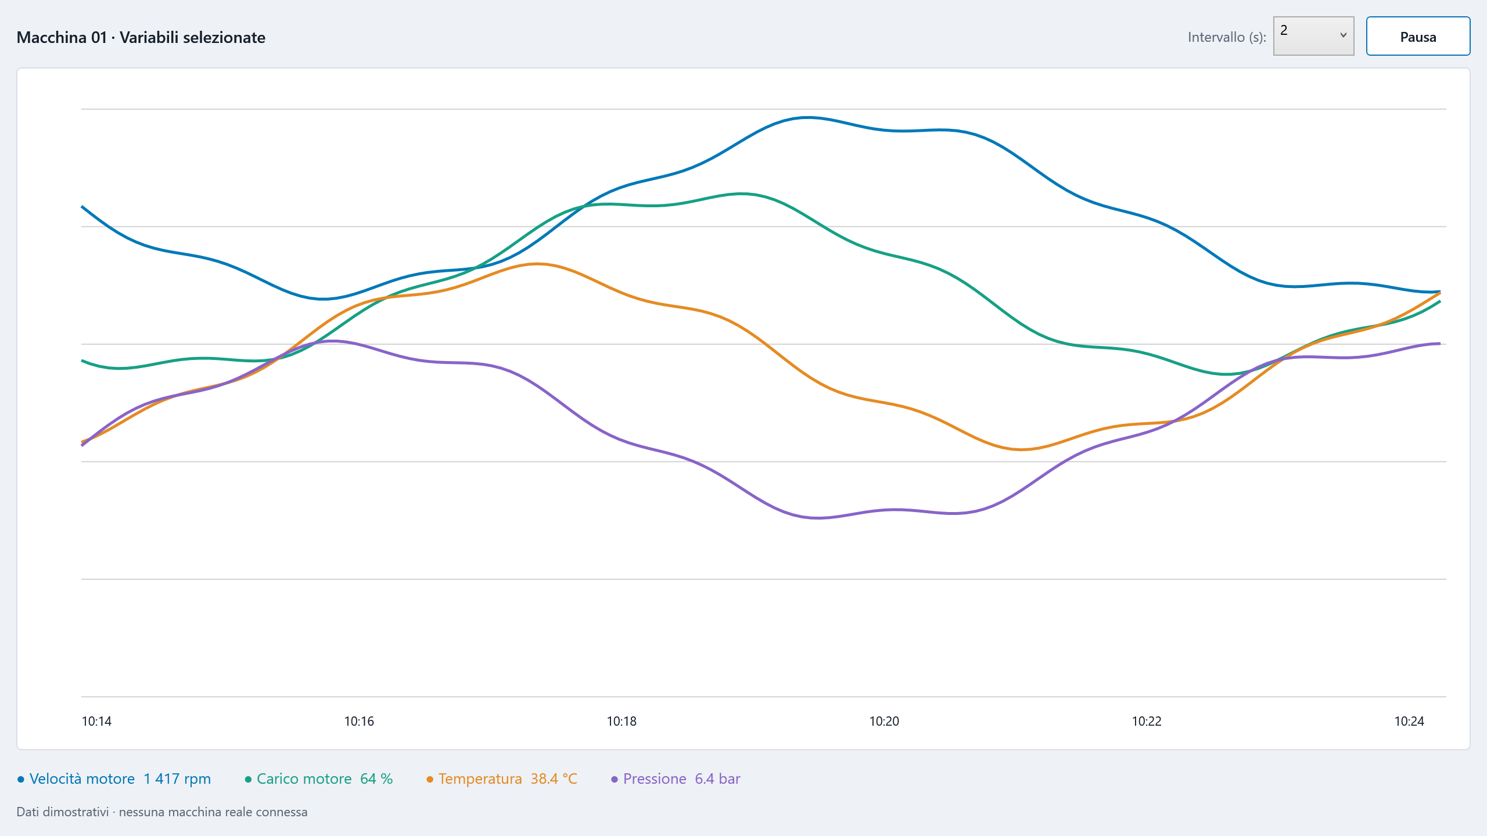Click the Temperatura legend entry
The height and width of the screenshot is (836, 1487).
pyautogui.click(x=502, y=779)
